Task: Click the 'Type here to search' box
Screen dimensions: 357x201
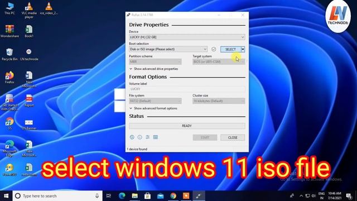Action: point(57,196)
